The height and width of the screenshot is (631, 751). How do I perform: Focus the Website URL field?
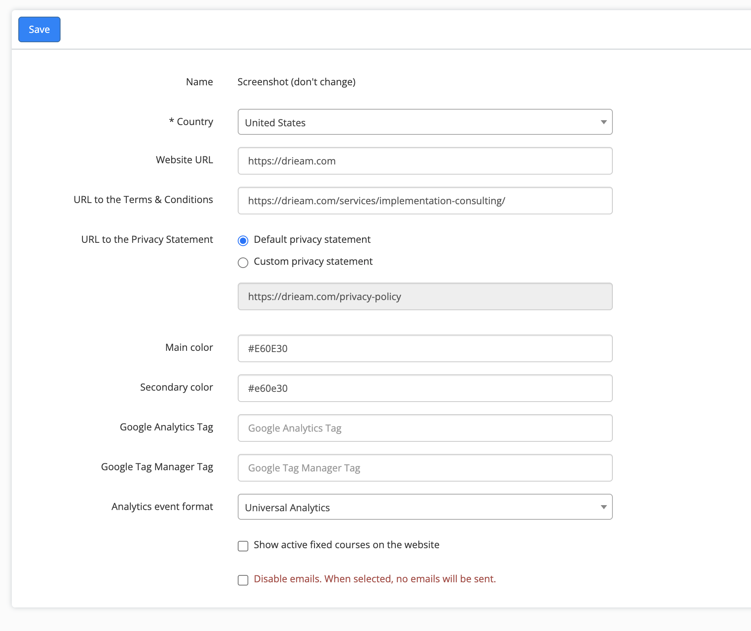pyautogui.click(x=425, y=161)
